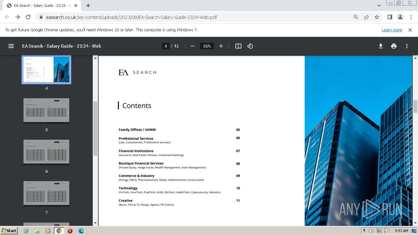Print the PDF document
The width and height of the screenshot is (418, 235).
pyautogui.click(x=394, y=46)
